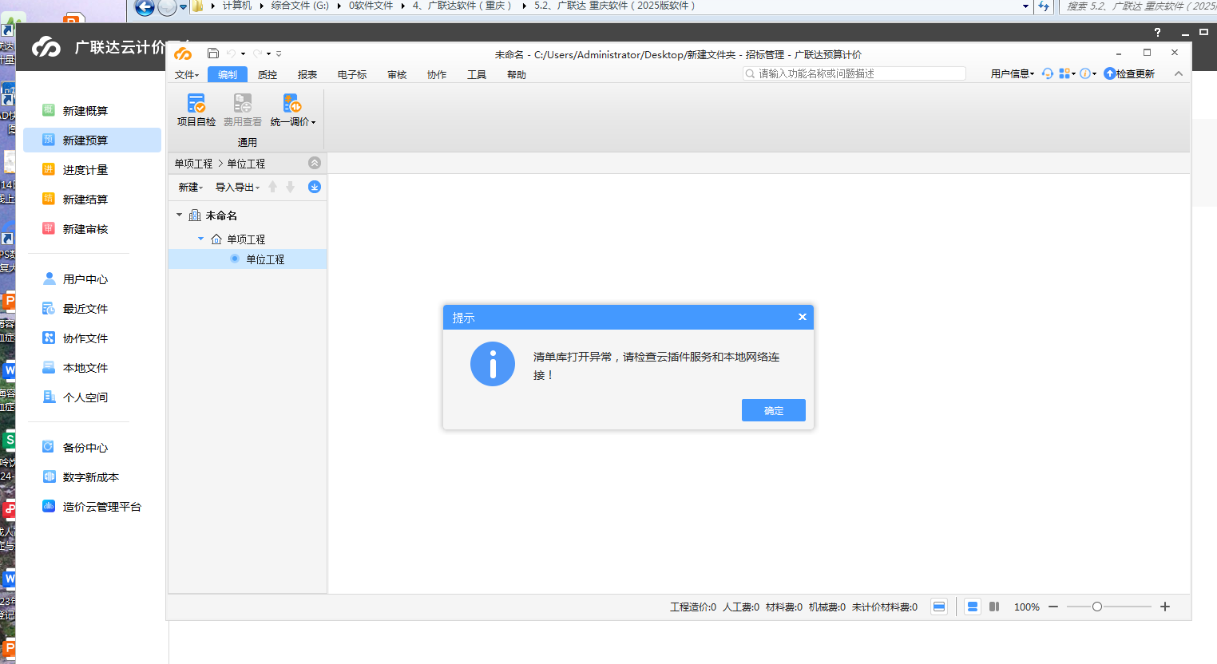Click the save icon in quick access bar
The height and width of the screenshot is (664, 1217).
pyautogui.click(x=213, y=53)
